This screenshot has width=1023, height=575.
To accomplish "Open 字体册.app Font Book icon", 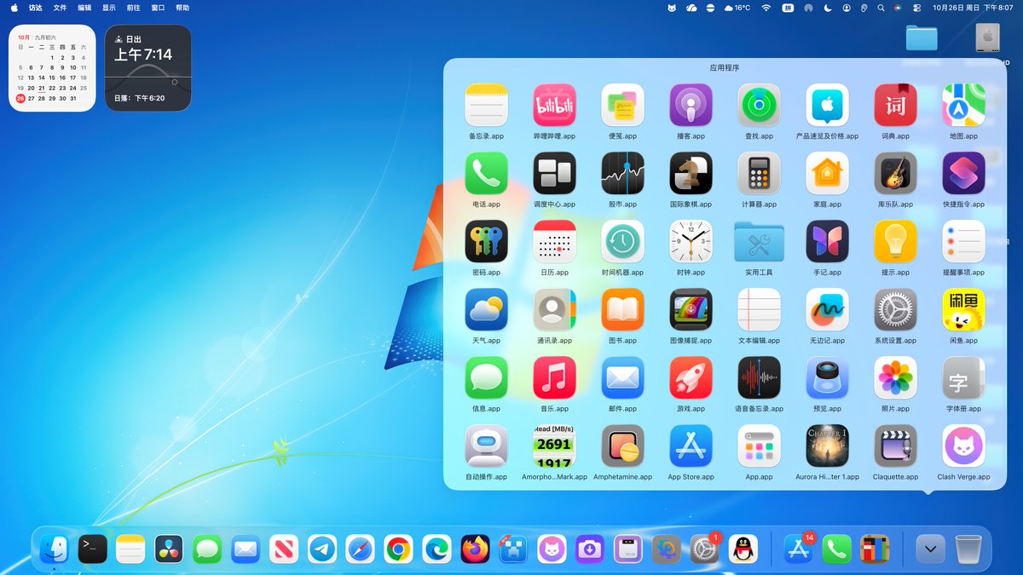I will click(x=963, y=377).
